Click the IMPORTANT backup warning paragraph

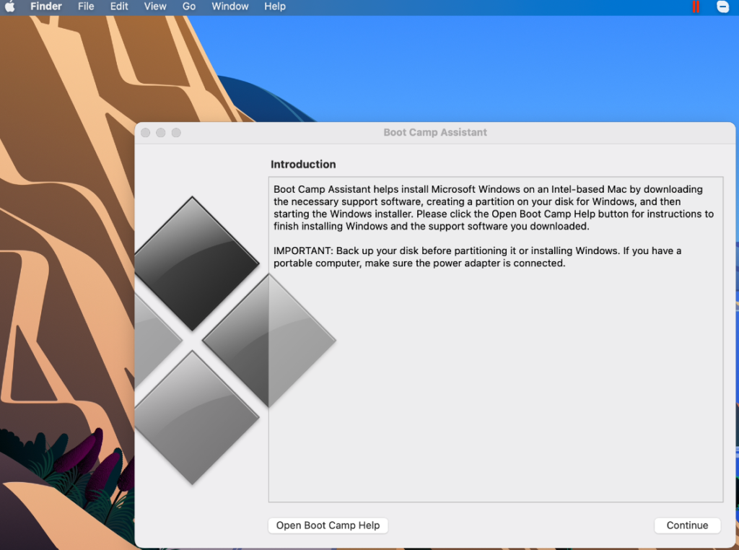pos(478,257)
